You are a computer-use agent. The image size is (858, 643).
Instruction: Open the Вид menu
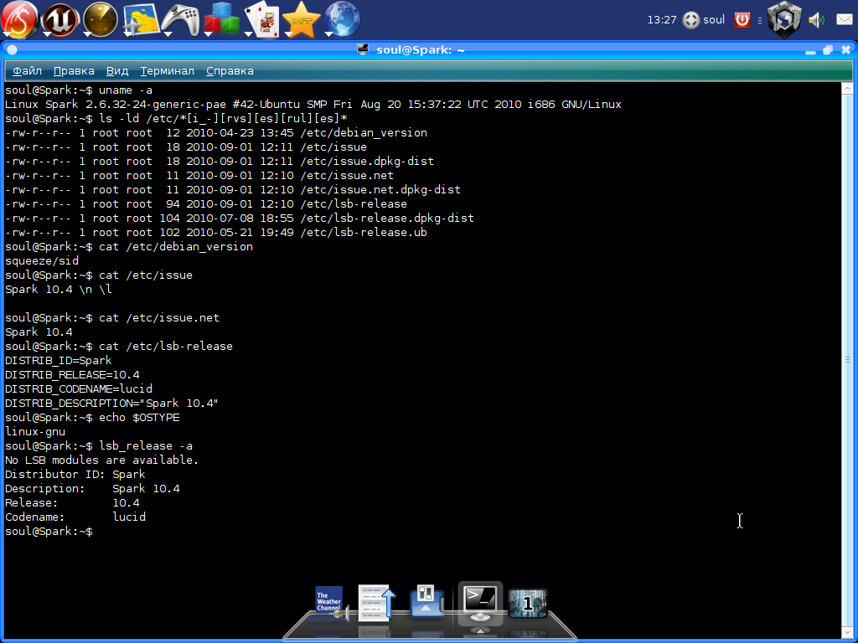pyautogui.click(x=117, y=71)
